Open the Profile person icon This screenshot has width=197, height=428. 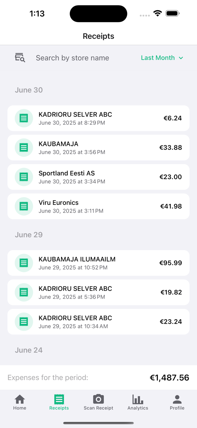click(x=177, y=399)
